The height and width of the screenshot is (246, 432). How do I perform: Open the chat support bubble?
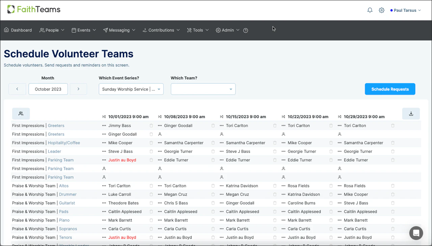(416, 233)
